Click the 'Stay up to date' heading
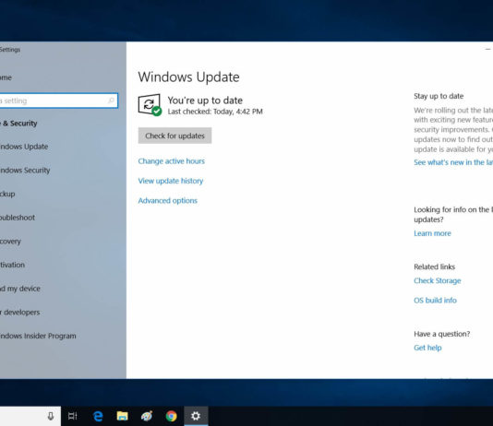This screenshot has width=493, height=426. 439,96
